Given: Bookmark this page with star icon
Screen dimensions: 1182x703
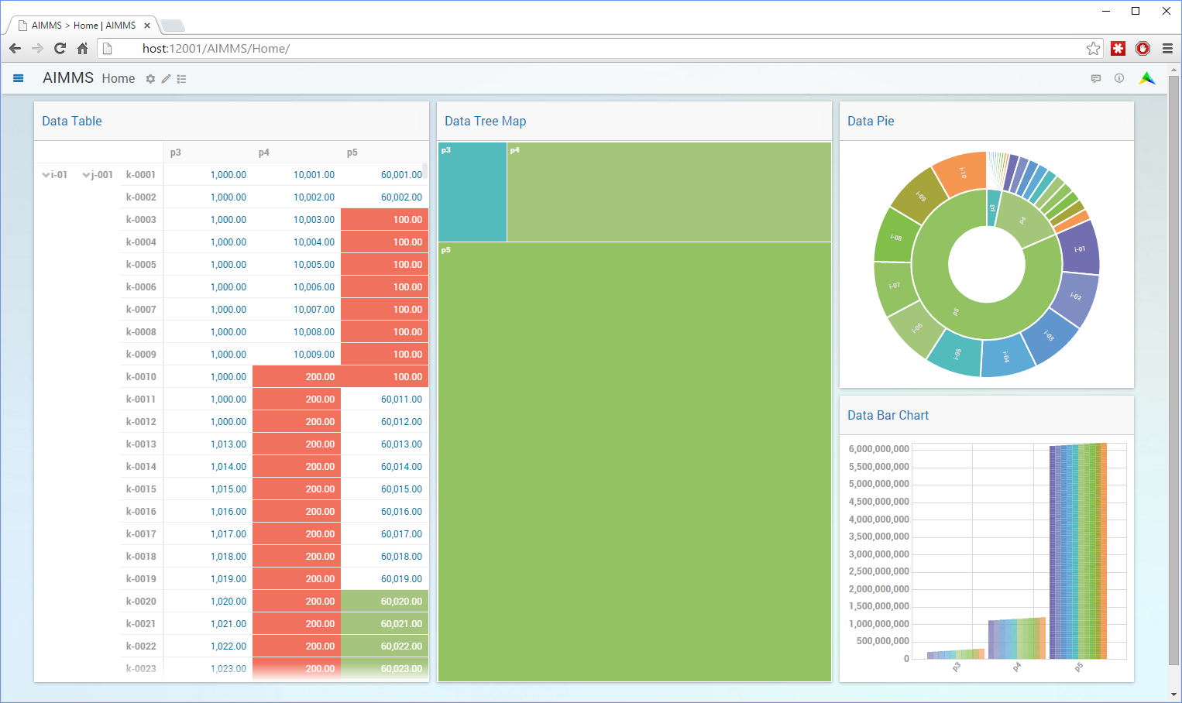Looking at the screenshot, I should pyautogui.click(x=1093, y=48).
